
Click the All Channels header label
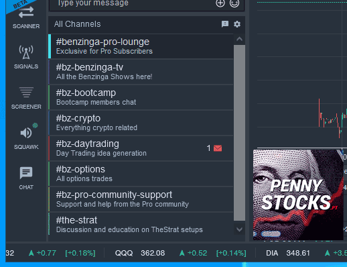point(78,24)
